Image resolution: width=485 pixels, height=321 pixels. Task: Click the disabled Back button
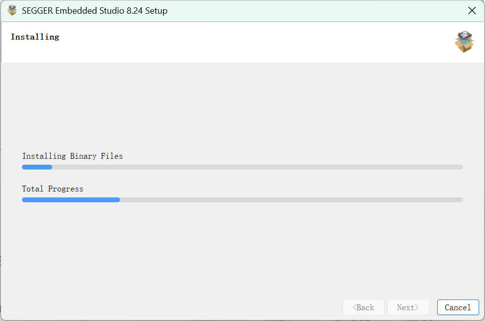363,307
